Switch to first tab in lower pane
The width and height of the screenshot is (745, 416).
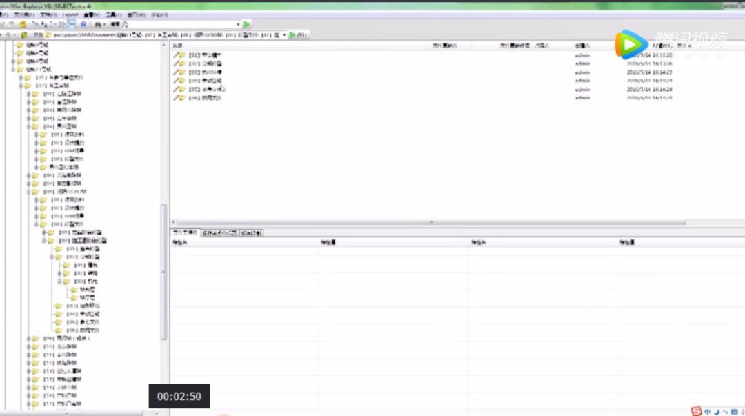tap(185, 232)
